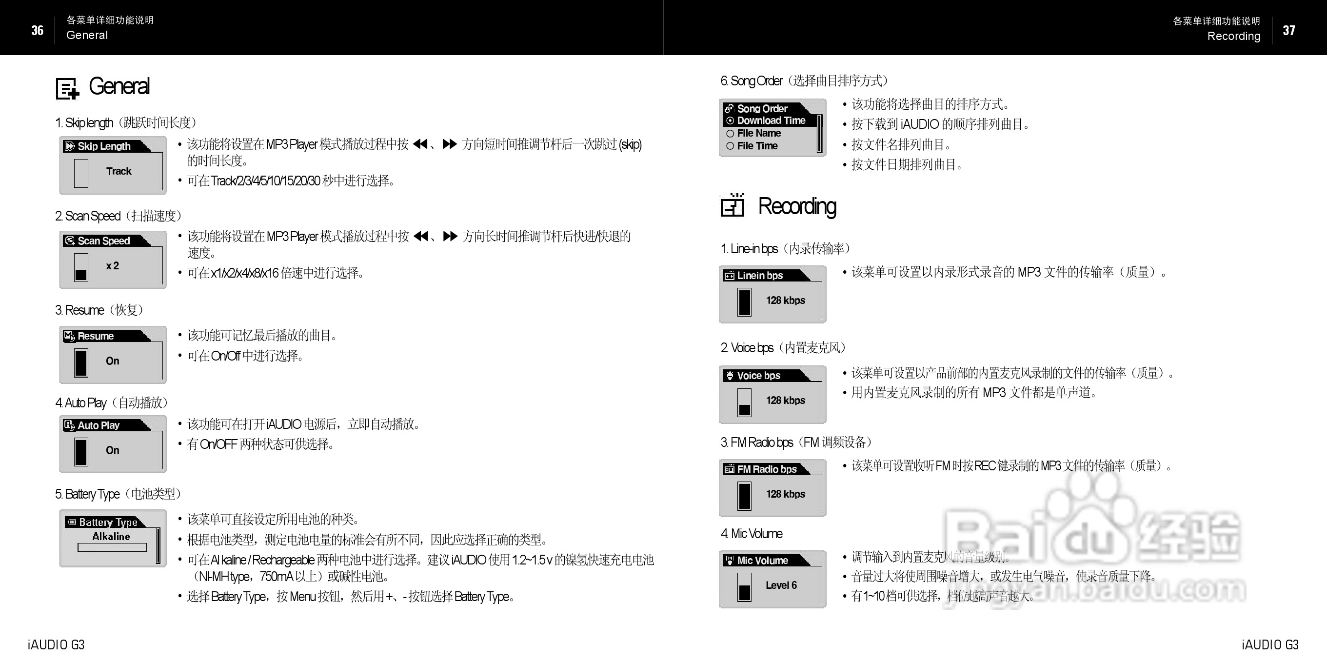Select the File Time ordering option

730,146
